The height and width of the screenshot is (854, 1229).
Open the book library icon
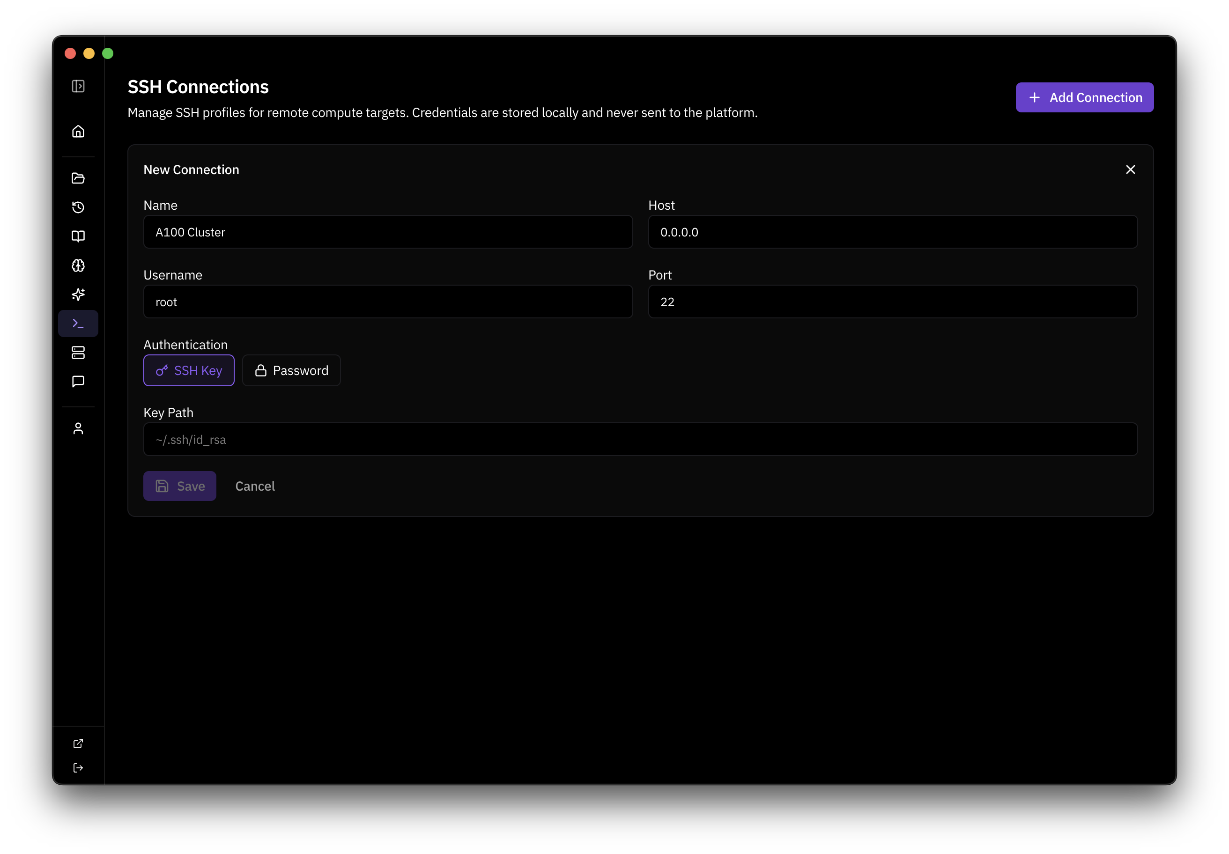(78, 236)
